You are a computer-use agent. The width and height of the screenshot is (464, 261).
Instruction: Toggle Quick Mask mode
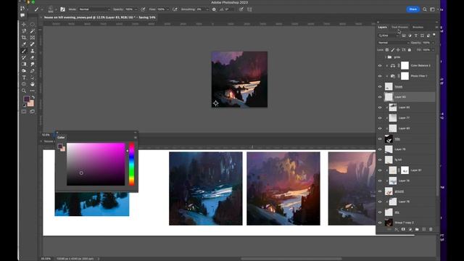click(24, 112)
